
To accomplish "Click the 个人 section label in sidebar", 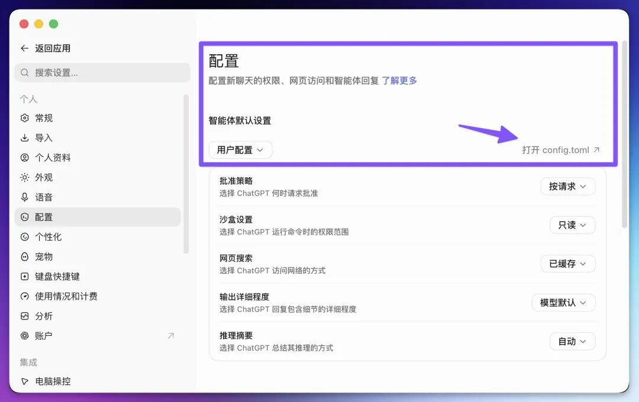I will click(28, 99).
